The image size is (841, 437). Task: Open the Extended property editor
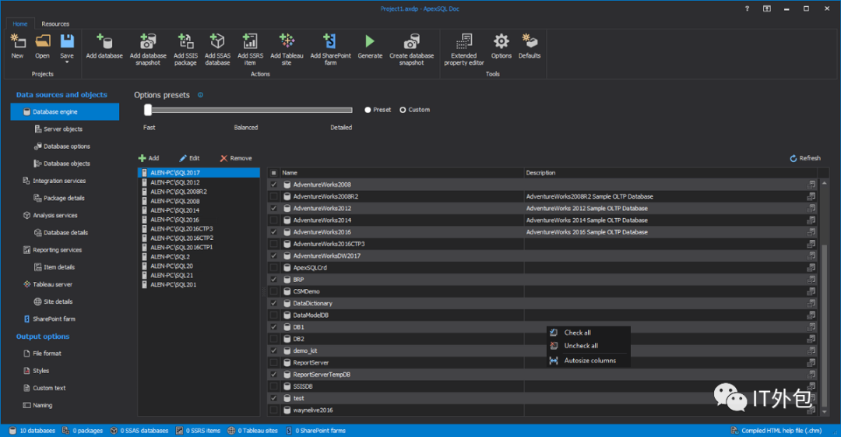(x=464, y=41)
